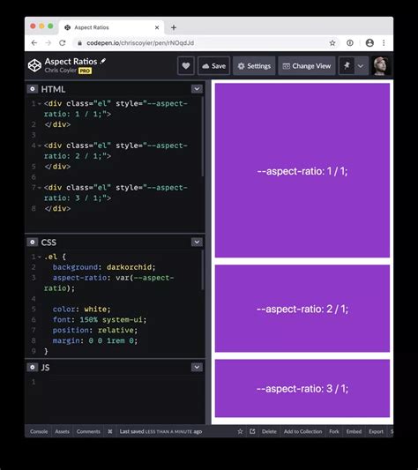This screenshot has height=470, width=418.
Task: Click Embed in the footer
Action: click(354, 431)
